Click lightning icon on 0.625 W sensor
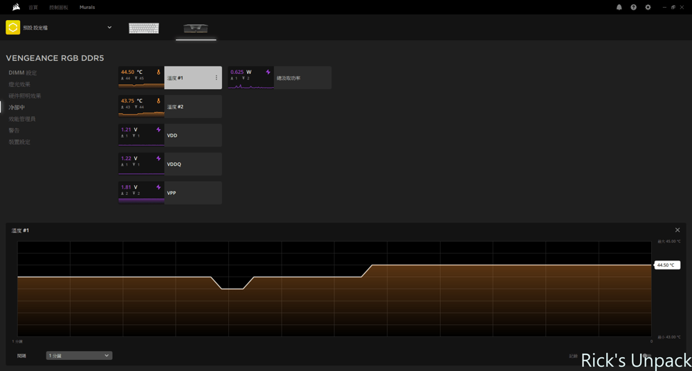Screen dimensions: 692x371 [x=268, y=72]
